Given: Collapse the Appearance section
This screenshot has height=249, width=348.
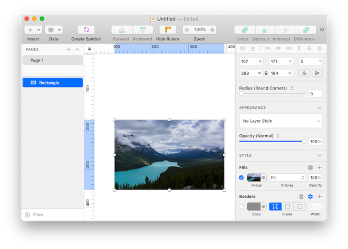Looking at the screenshot, I should [319, 107].
